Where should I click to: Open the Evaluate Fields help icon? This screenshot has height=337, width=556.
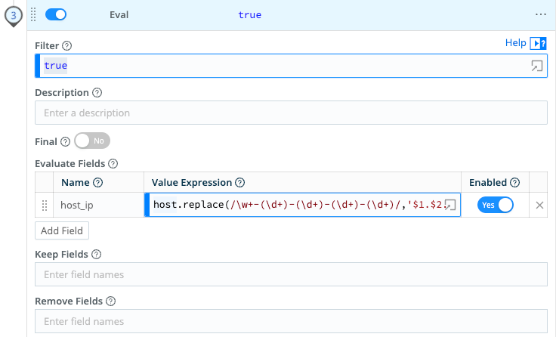click(x=113, y=163)
